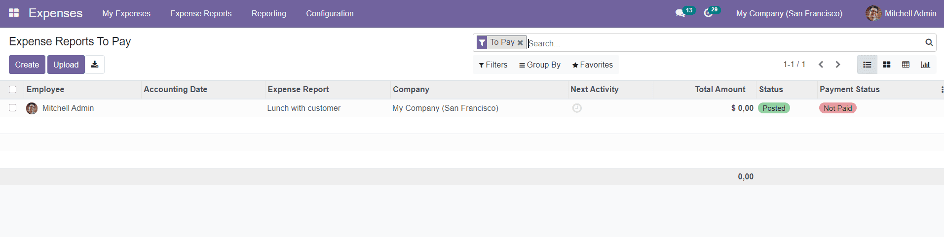Click the Posted status badge
The width and height of the screenshot is (944, 237).
tap(774, 108)
